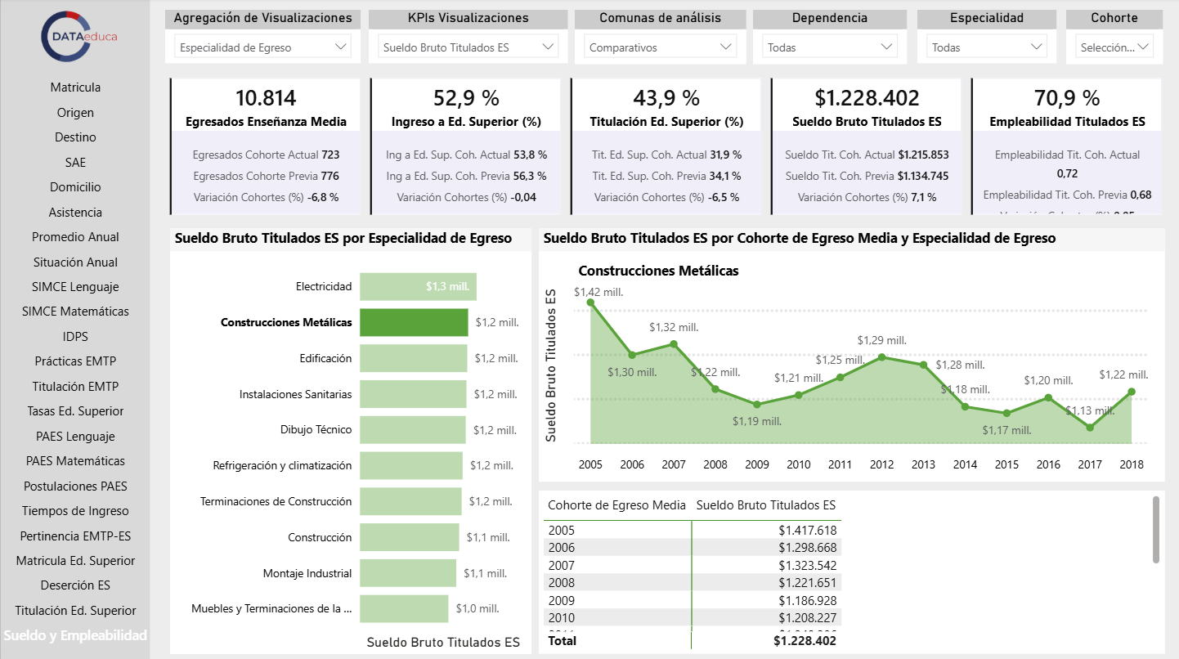Open the Deserción ES page
Viewport: 1179px width, 659px height.
(75, 585)
